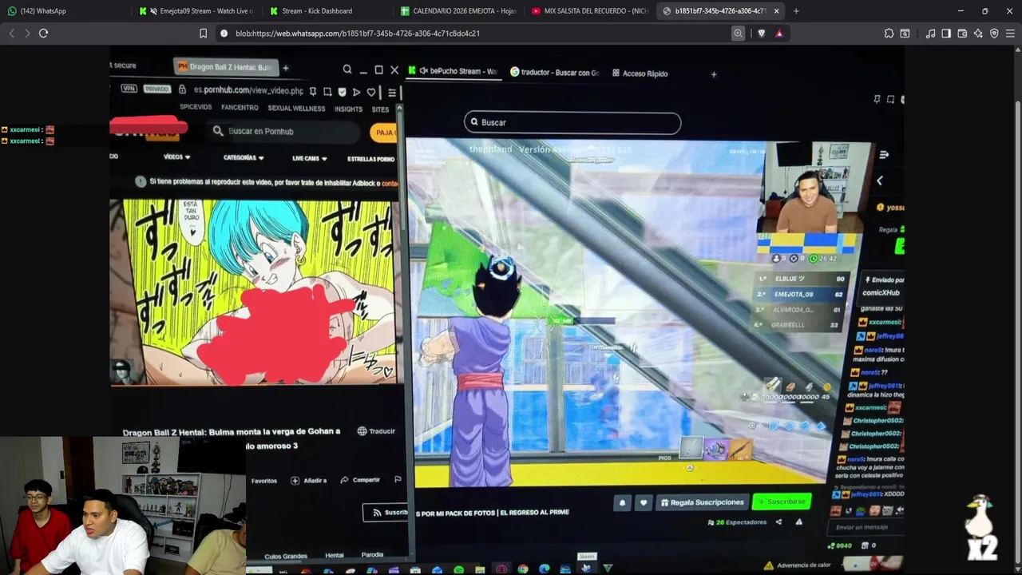Toggle the browser sidebar panel icon

946,34
